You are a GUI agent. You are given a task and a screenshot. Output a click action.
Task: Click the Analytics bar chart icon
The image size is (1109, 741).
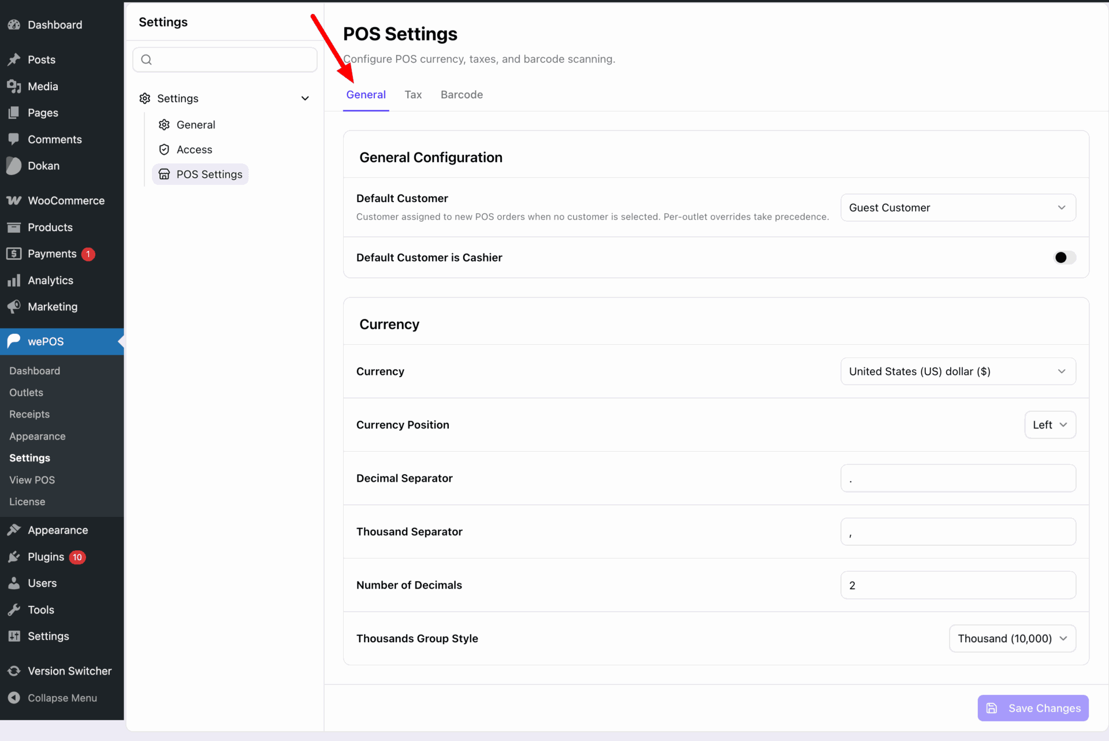[x=14, y=280]
